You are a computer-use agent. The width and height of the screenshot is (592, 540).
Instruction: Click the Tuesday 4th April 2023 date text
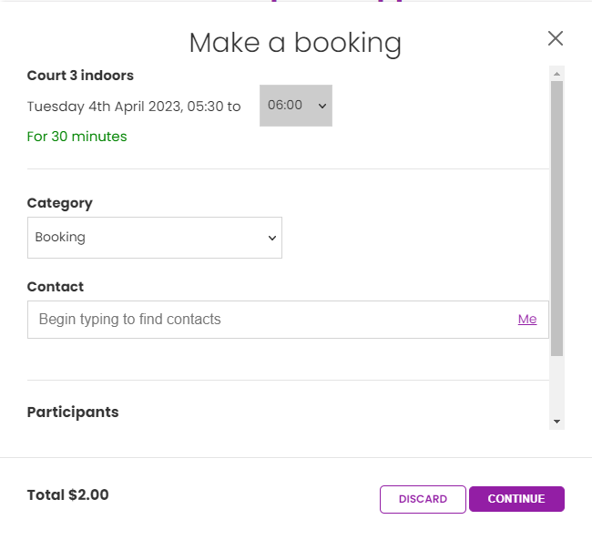point(106,107)
